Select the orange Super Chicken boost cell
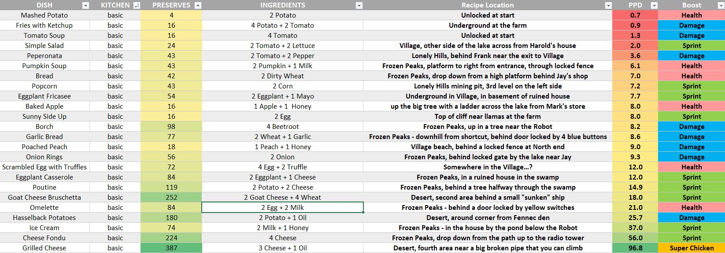This screenshot has width=725, height=253. 692,248
